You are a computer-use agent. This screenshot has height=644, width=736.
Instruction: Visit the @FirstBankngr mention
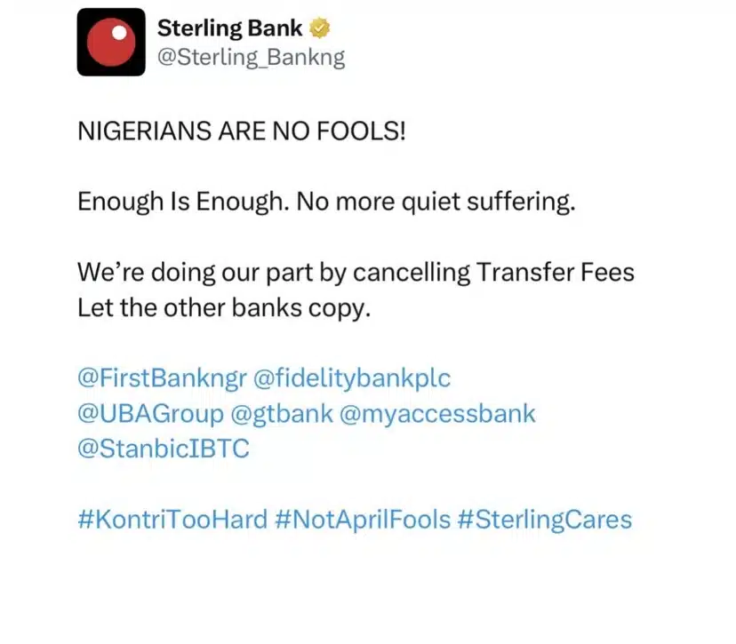click(161, 378)
